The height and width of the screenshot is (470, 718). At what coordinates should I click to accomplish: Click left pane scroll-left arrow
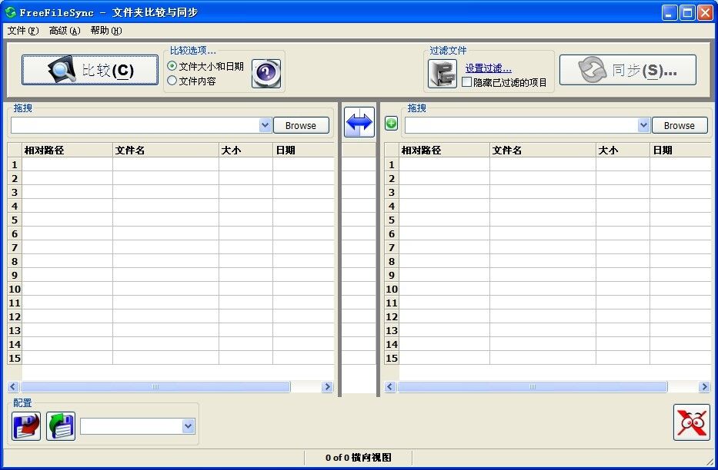[13, 387]
